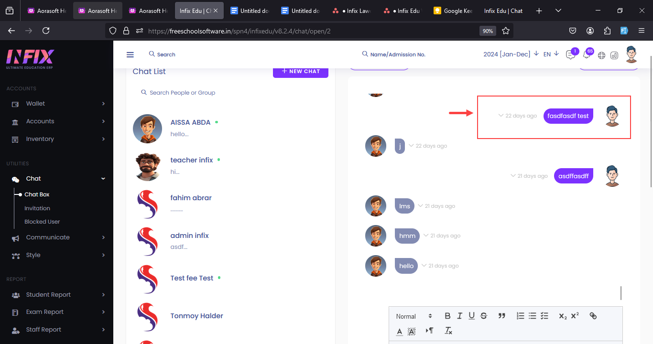Viewport: 653px width, 344px height.
Task: Start a new chat with NEW CHAT button
Action: pyautogui.click(x=301, y=71)
